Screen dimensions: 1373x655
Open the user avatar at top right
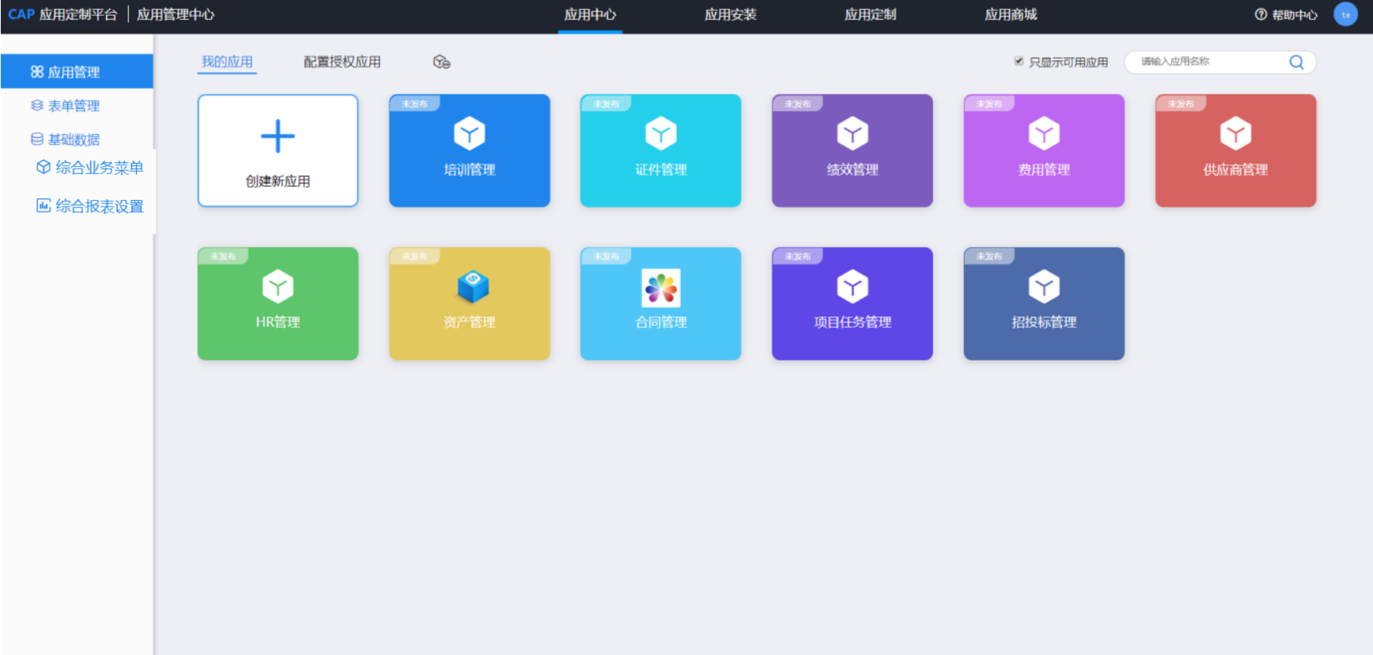click(1346, 14)
